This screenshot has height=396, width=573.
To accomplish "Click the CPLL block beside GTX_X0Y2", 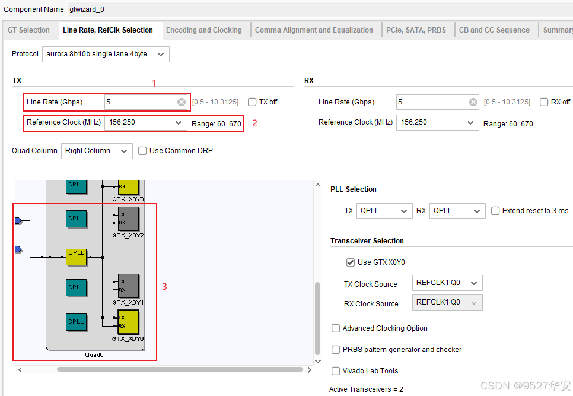I will coord(76,218).
